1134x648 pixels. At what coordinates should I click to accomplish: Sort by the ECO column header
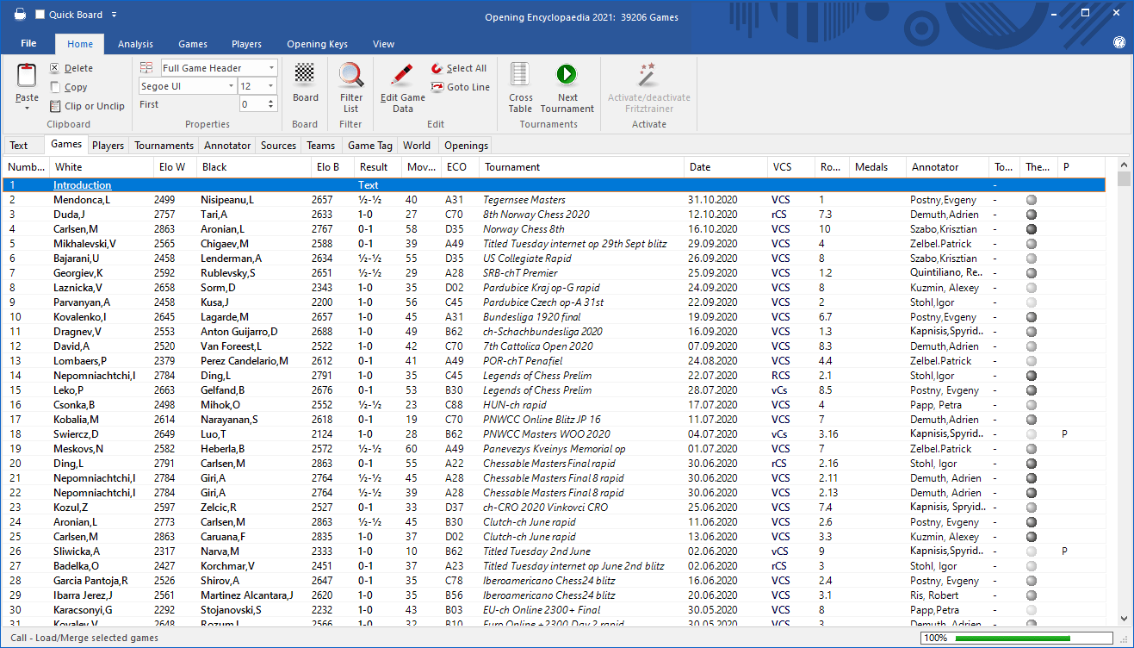point(461,167)
